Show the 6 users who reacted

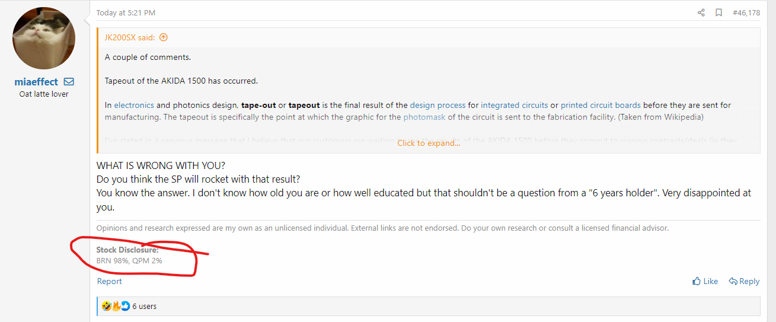click(145, 307)
